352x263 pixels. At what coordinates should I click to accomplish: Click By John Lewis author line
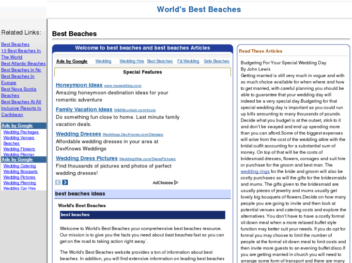[x=256, y=69]
